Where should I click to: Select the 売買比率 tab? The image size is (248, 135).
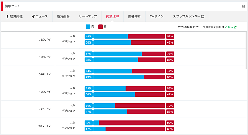pyautogui.click(x=112, y=16)
